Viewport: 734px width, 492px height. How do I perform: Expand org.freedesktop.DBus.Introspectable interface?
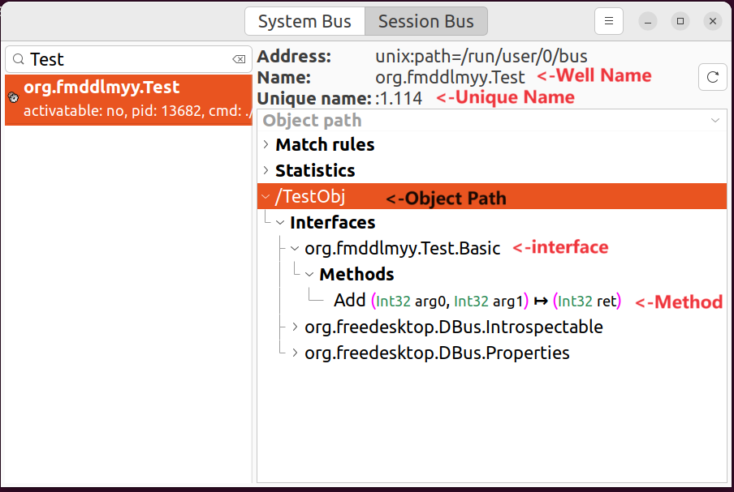tap(295, 327)
